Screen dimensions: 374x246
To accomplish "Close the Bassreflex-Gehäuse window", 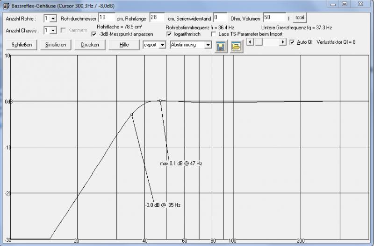I will tap(360, 5).
